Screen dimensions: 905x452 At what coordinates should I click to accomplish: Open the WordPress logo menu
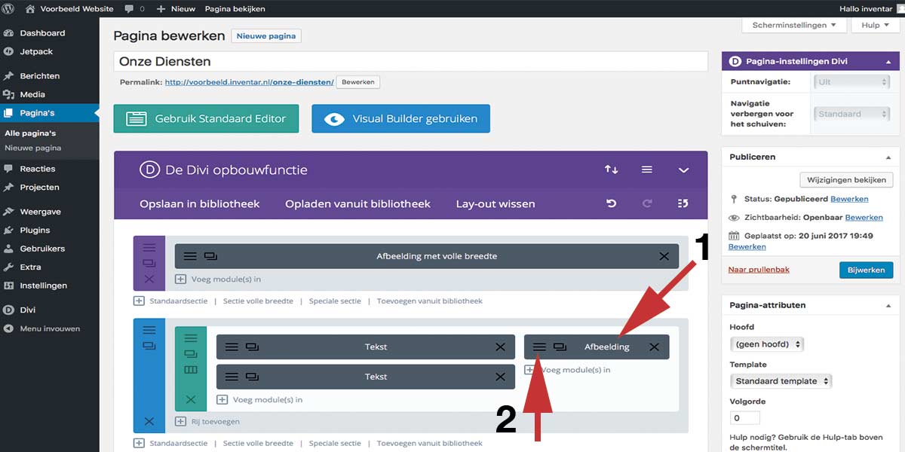pos(9,8)
